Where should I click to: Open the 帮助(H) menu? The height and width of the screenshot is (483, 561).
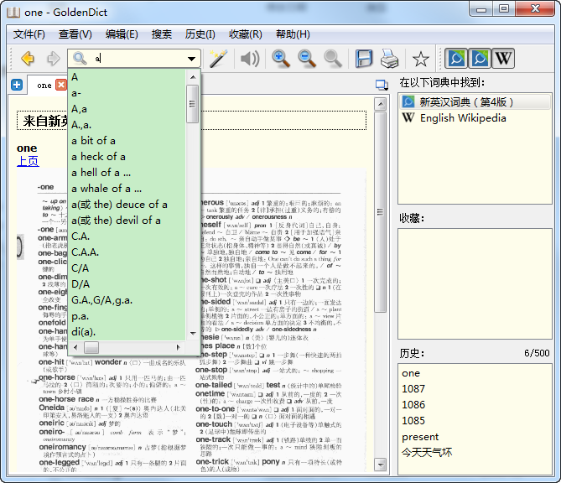tap(293, 34)
